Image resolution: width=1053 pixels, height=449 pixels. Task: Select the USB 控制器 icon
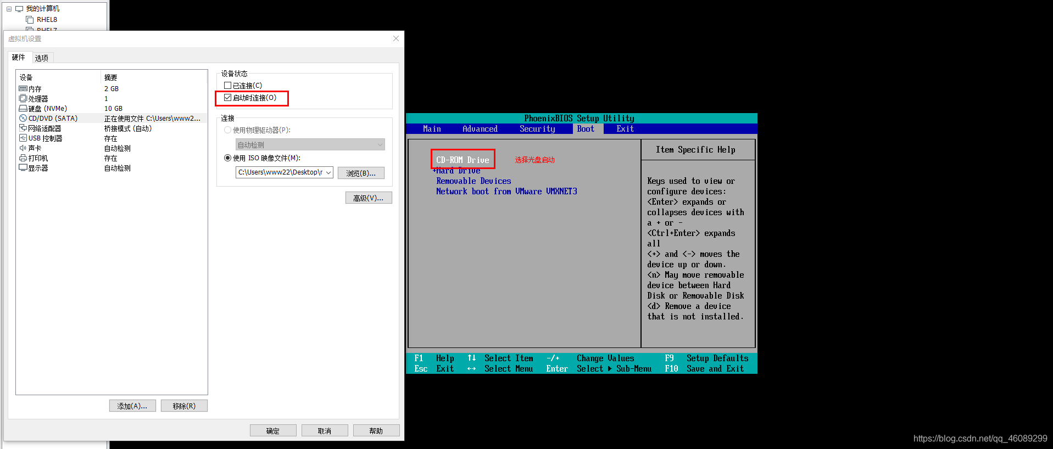coord(23,138)
